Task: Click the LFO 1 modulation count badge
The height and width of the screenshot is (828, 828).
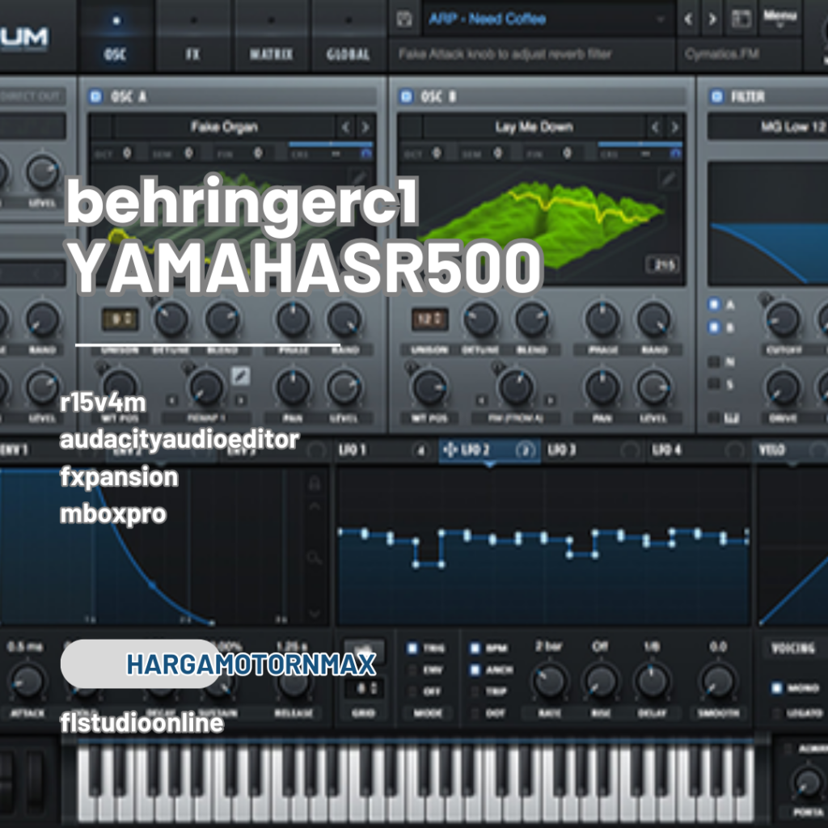Action: 420,450
